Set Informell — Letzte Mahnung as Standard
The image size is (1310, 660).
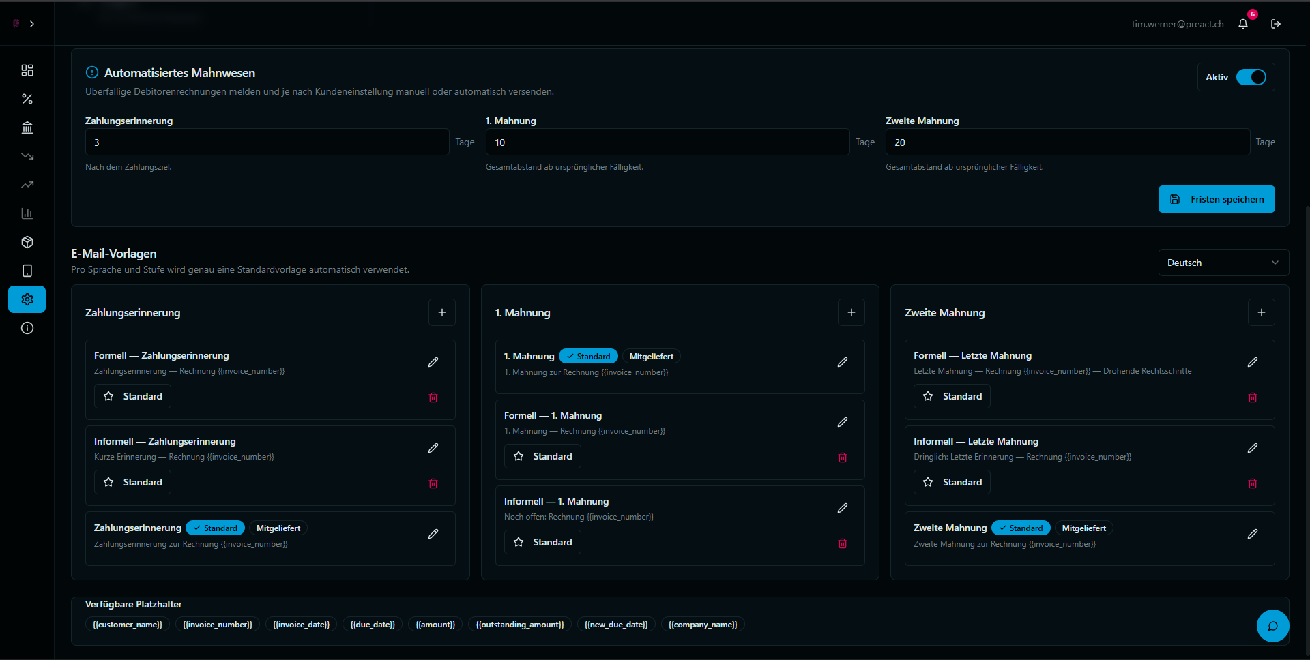(952, 482)
